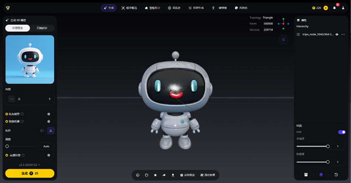This screenshot has height=183, width=351.
Task: Click the Tripo logo in top-left corner
Action: click(x=8, y=8)
